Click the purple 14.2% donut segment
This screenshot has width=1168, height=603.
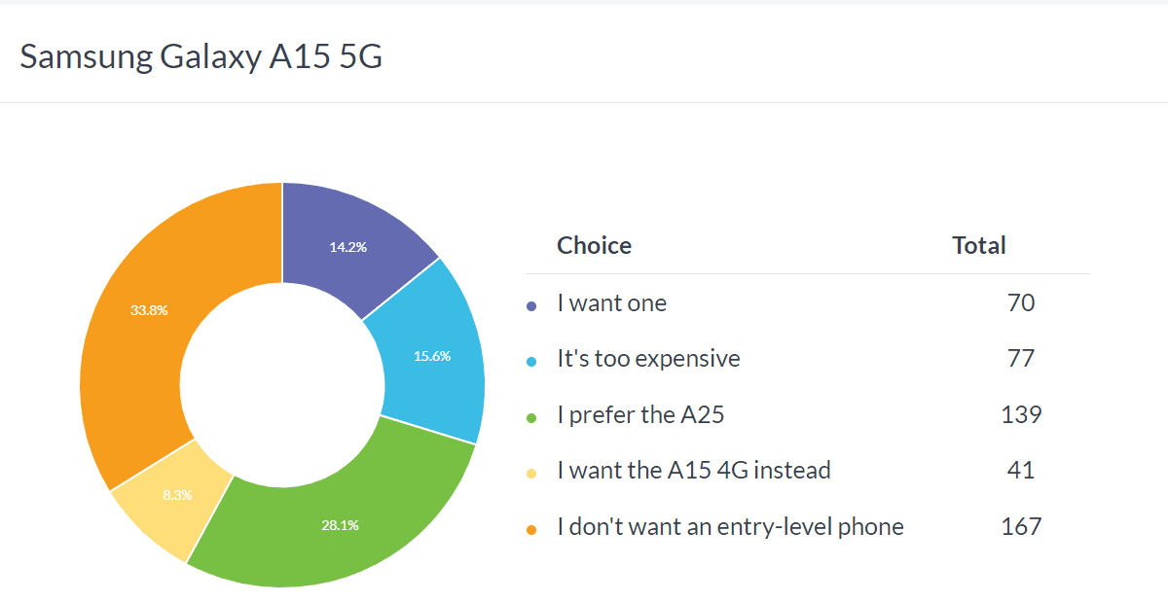click(348, 246)
